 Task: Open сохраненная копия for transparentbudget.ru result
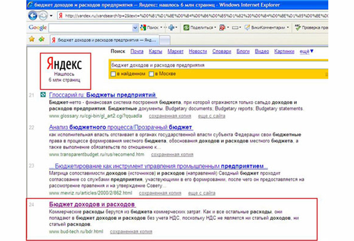click(172, 155)
